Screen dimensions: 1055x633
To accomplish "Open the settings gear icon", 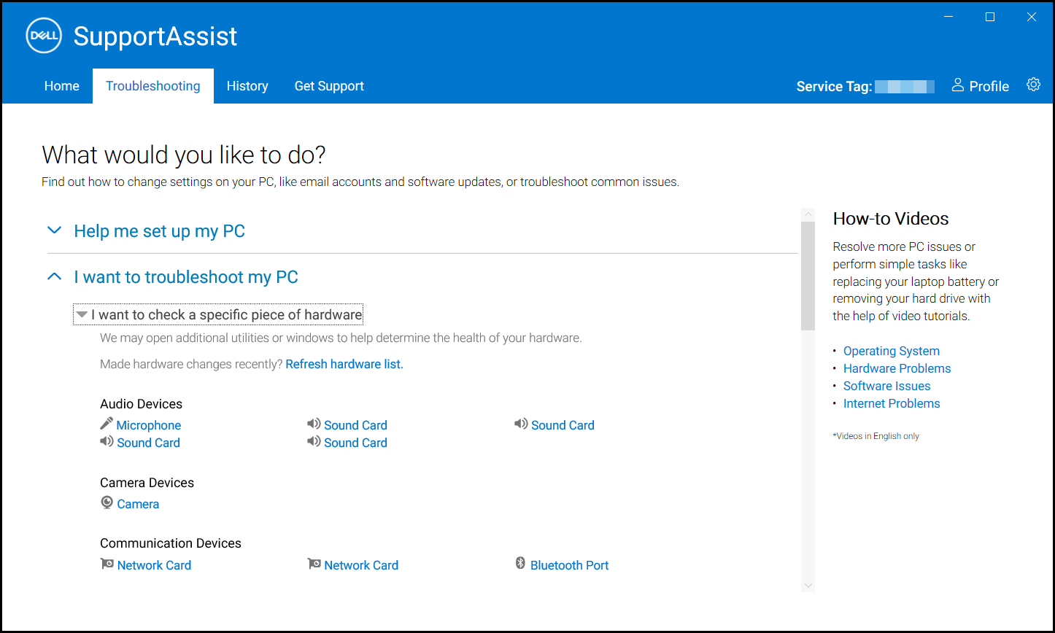I will click(x=1034, y=85).
